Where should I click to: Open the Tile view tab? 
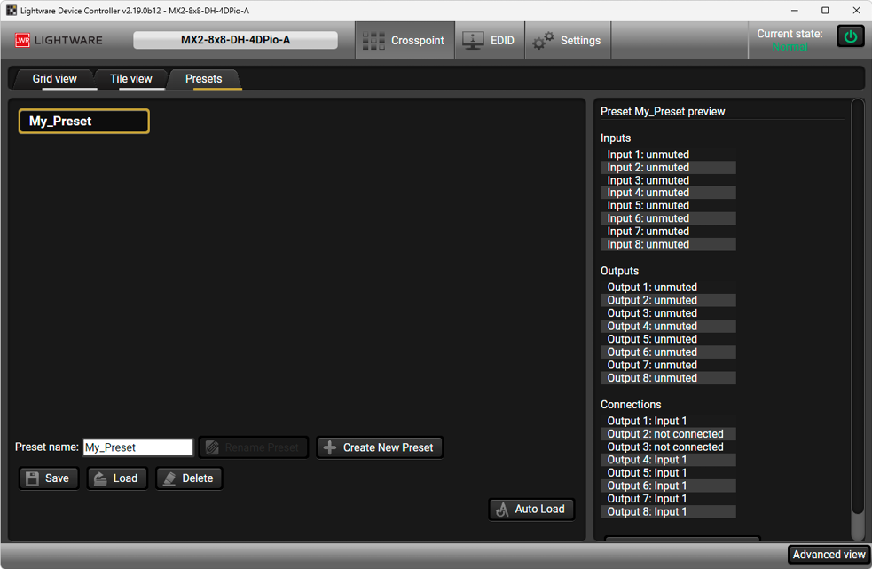(130, 79)
